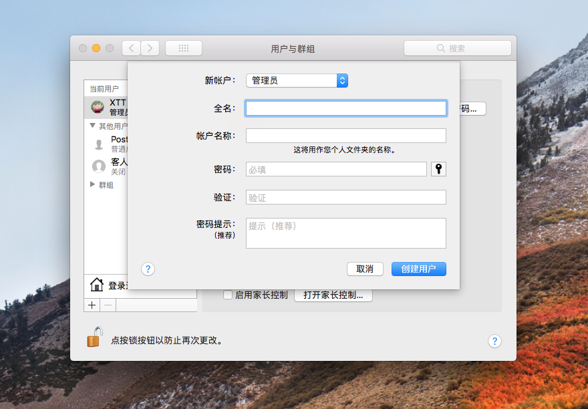Click 这将用作您个人文件夹的名称 note
The image size is (588, 409).
(345, 150)
